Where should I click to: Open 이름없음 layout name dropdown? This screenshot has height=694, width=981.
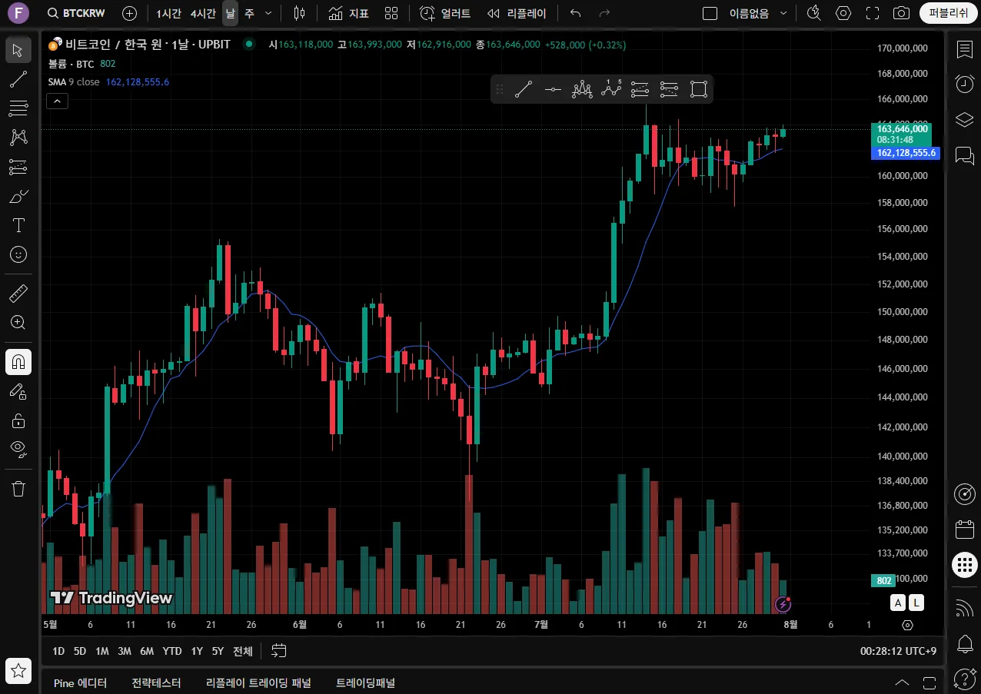(758, 13)
